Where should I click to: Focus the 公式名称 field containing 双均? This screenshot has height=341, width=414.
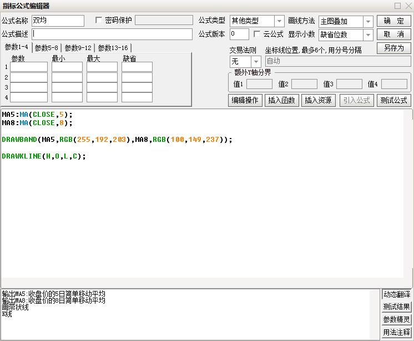pyautogui.click(x=58, y=21)
